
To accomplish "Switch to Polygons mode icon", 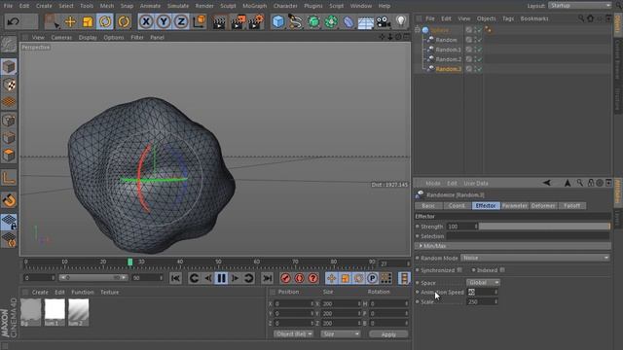I will 9,155.
